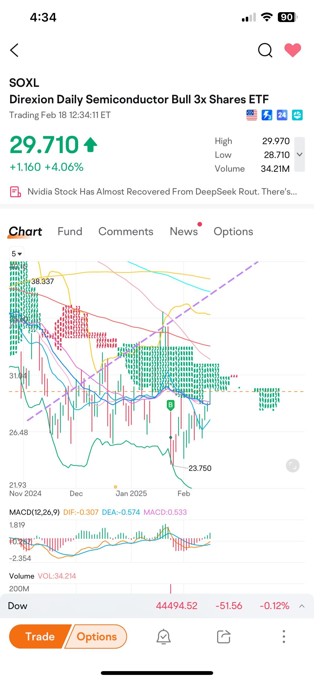The width and height of the screenshot is (314, 681).
Task: Expand chart to fullscreen with corner icon
Action: pyautogui.click(x=293, y=466)
